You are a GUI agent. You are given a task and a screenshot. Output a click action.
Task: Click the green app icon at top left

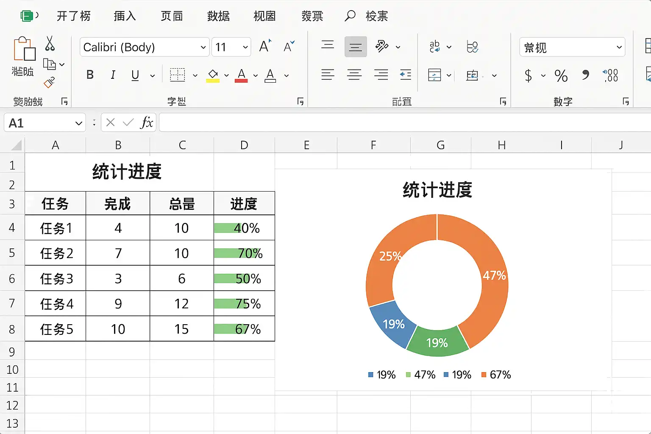coord(27,16)
